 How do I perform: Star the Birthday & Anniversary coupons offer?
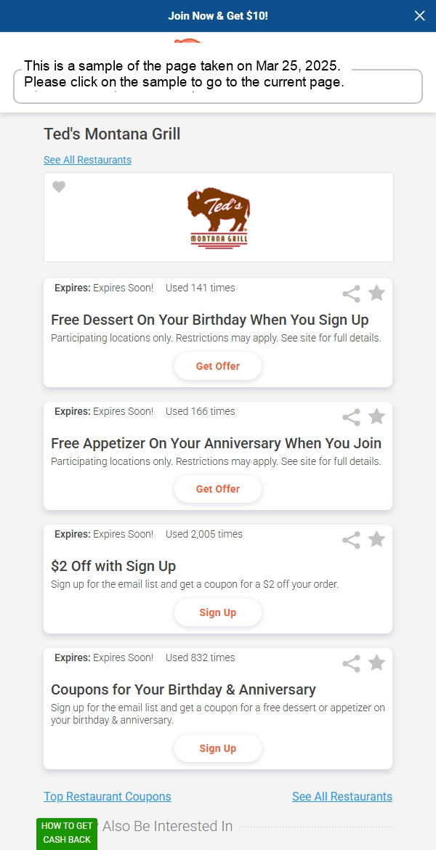coord(376,663)
